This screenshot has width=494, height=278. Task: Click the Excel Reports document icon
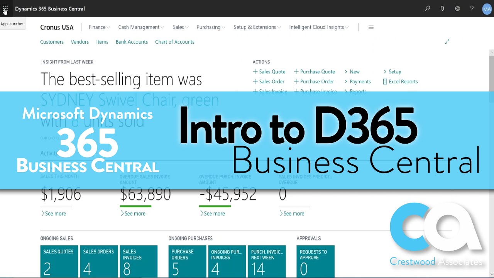(x=385, y=81)
